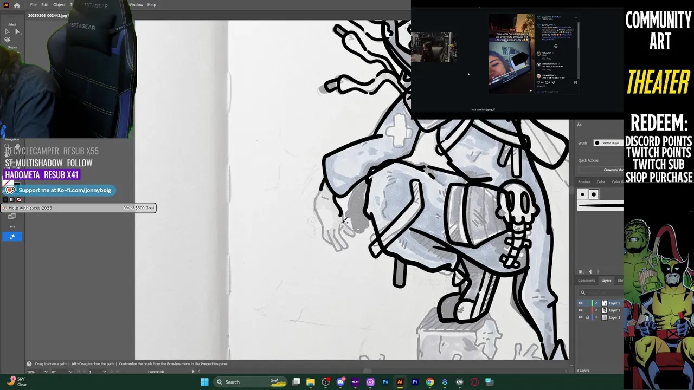Open the Brush Libraries menu icon
Screen dimensions: 694x390
pyautogui.click(x=581, y=272)
